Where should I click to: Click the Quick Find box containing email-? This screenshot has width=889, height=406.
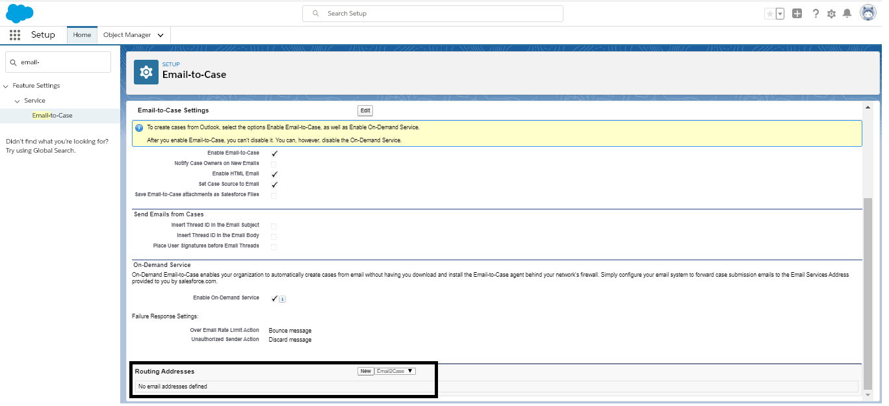click(x=58, y=62)
